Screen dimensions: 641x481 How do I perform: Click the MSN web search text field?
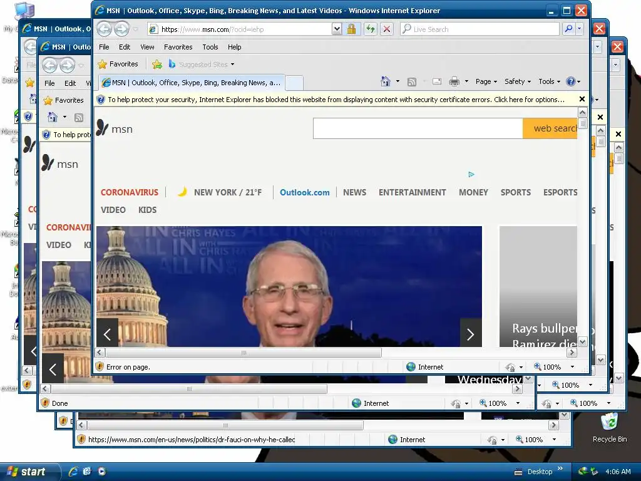(x=418, y=128)
